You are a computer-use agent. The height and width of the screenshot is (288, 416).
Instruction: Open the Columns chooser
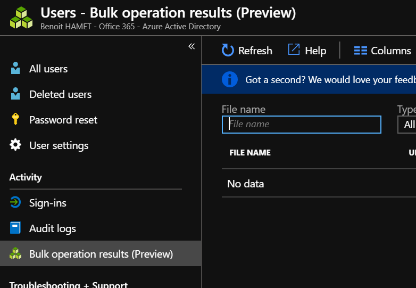click(382, 51)
